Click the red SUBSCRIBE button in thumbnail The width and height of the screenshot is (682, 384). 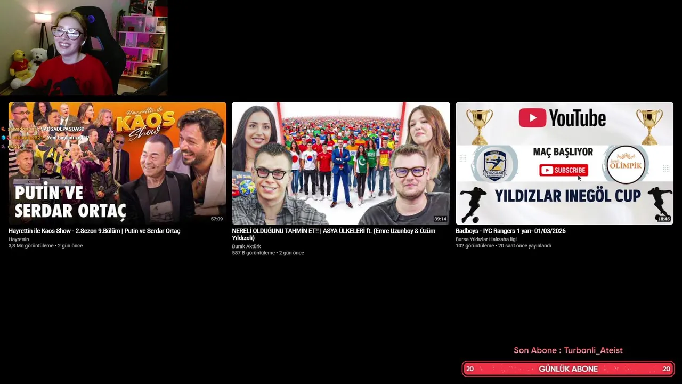[x=563, y=170]
